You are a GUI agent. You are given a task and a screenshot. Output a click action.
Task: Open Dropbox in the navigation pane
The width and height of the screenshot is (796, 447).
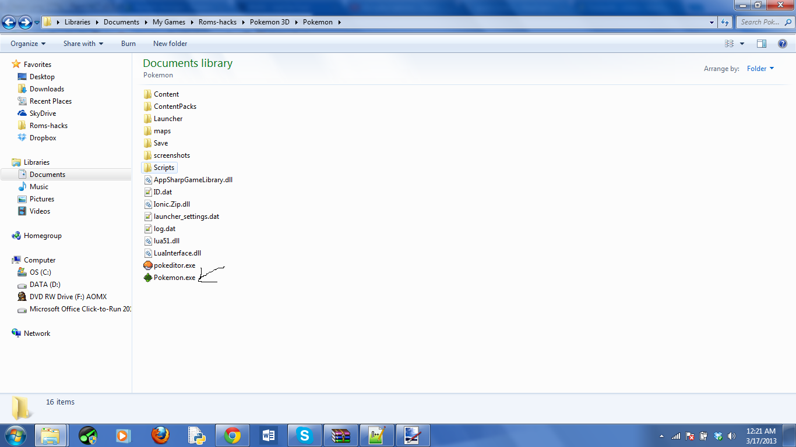point(37,138)
